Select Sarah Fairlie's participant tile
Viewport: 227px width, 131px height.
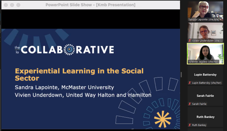205,96
